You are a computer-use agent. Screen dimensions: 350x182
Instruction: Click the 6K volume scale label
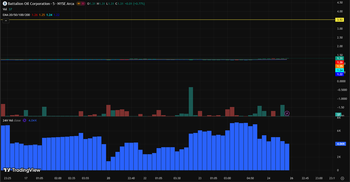tap(339, 131)
